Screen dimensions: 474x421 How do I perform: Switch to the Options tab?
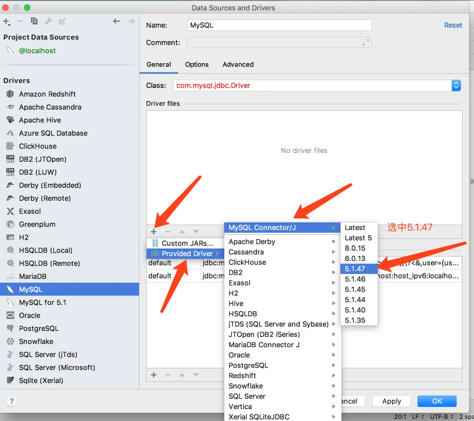point(197,65)
